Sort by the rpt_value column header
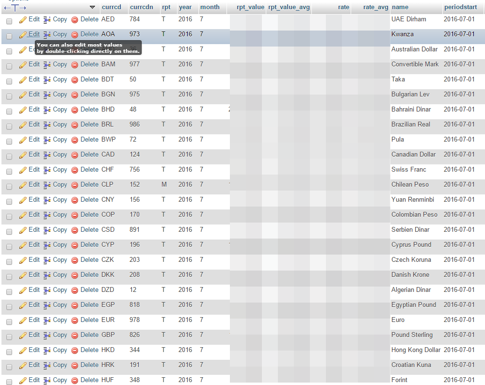Viewport: 485px width, 385px height. pos(250,7)
